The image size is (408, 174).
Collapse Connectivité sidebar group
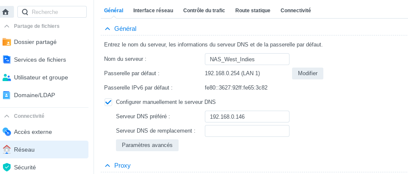[7, 116]
